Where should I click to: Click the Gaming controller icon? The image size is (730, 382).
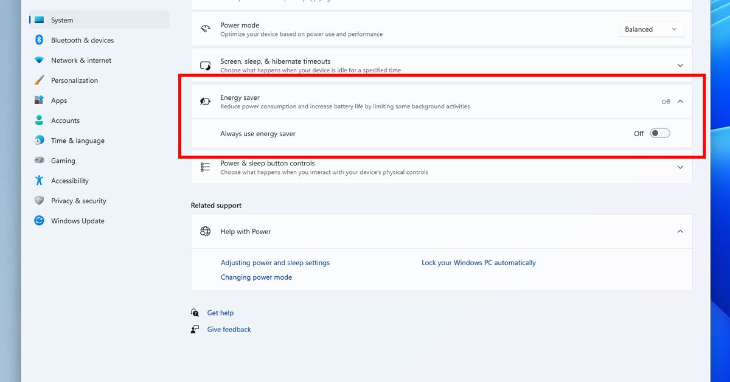(39, 161)
